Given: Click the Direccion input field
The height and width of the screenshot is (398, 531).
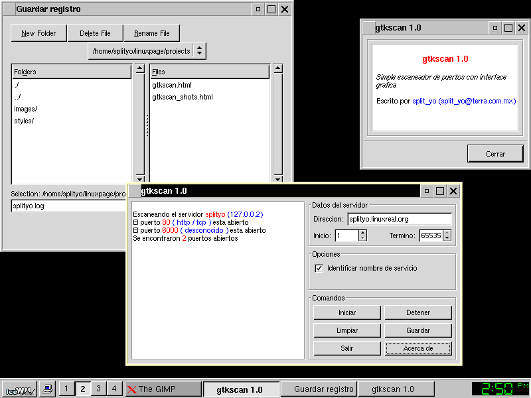Looking at the screenshot, I should click(400, 219).
